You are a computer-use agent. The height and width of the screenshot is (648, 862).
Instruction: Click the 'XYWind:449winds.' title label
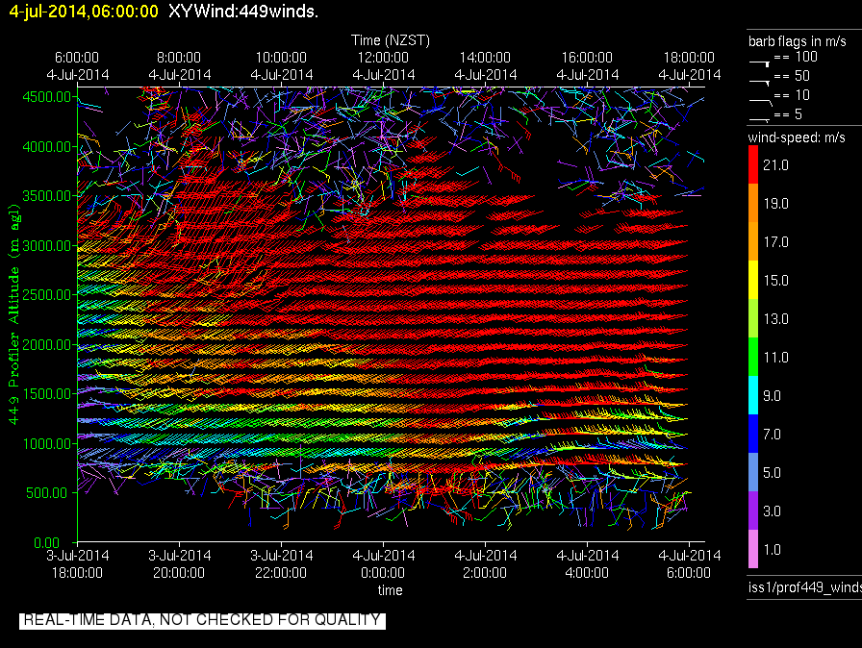tap(243, 12)
